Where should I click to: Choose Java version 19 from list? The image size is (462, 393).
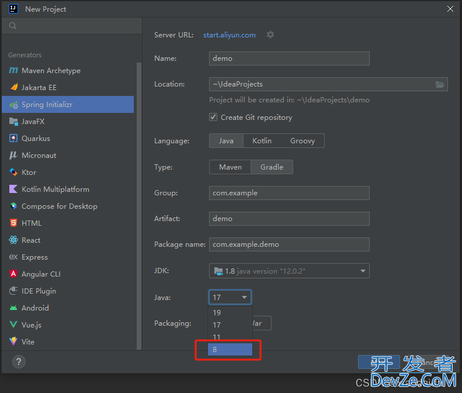pyautogui.click(x=230, y=312)
